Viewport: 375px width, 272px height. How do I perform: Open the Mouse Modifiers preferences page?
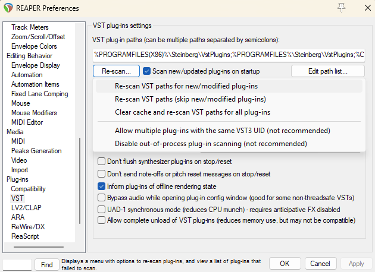[34, 113]
